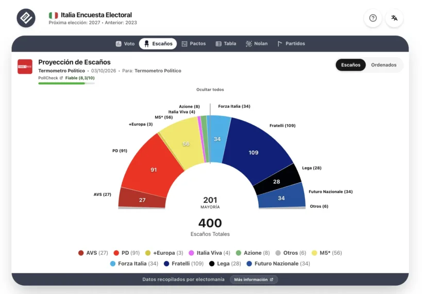Toggle Fratelli (109) legend entry
Screen dimensions: 422x294
183,264
